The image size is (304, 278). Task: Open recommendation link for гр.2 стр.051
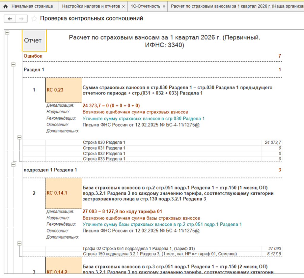pyautogui.click(x=162, y=225)
